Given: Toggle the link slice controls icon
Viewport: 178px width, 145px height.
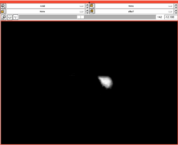Looking at the screenshot, I should (x=3, y=17).
